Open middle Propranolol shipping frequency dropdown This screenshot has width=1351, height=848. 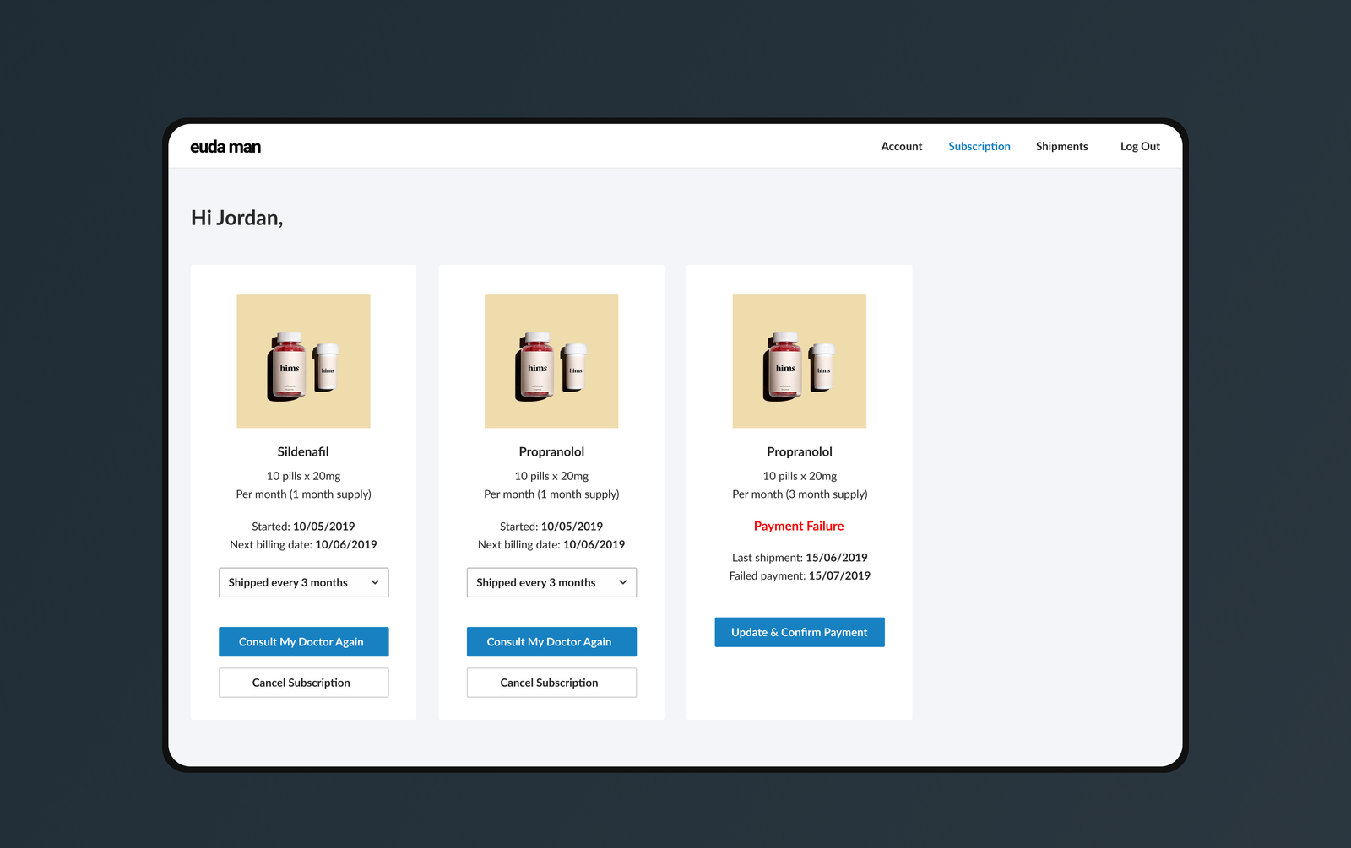551,582
